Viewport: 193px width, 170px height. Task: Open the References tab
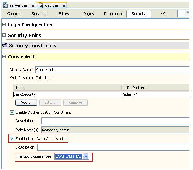pos(114,14)
